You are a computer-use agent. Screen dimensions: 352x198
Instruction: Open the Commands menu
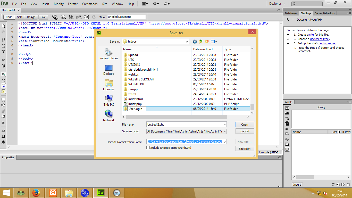tap(90, 4)
